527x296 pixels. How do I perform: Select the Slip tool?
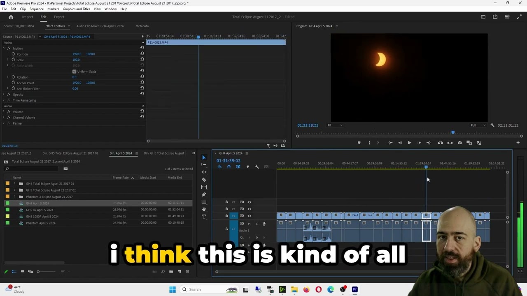pyautogui.click(x=204, y=187)
